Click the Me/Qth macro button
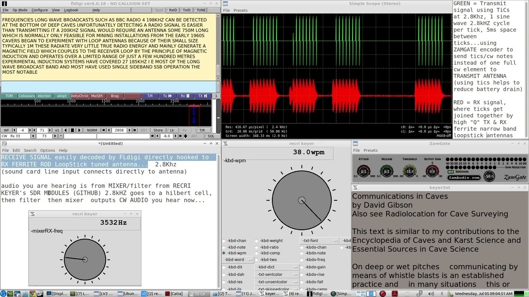Image resolution: width=529 pixels, height=297 pixels. (97, 96)
